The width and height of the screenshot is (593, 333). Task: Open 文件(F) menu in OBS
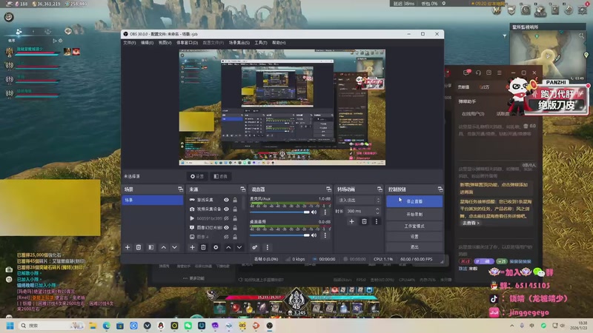coord(129,43)
